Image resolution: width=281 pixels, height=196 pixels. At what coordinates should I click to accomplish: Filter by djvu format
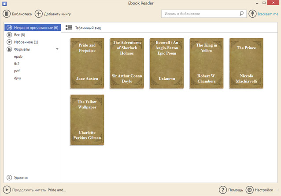click(x=17, y=78)
